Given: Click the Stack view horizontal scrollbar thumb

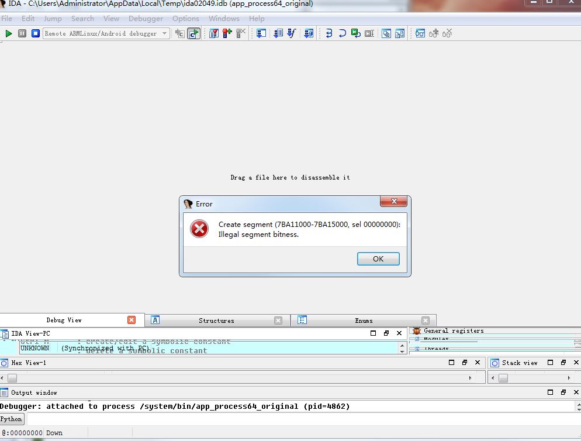Looking at the screenshot, I should click(503, 378).
